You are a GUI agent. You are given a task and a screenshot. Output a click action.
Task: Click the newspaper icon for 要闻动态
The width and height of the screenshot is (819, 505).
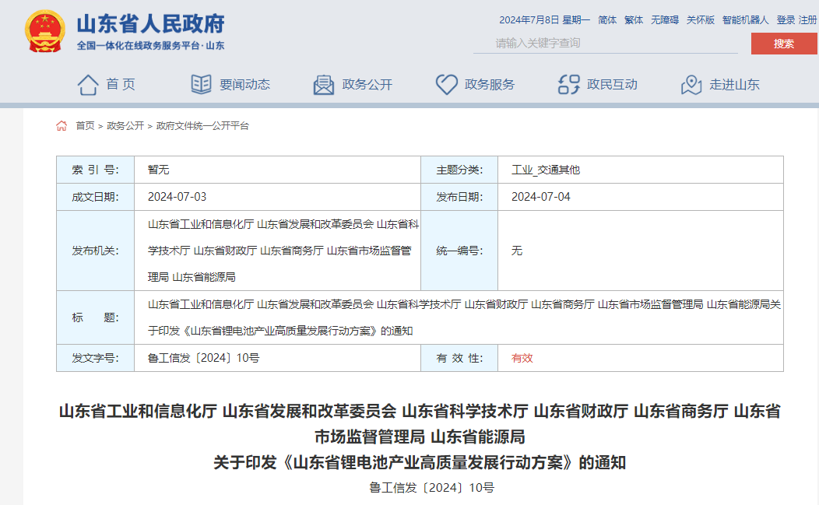(x=201, y=85)
